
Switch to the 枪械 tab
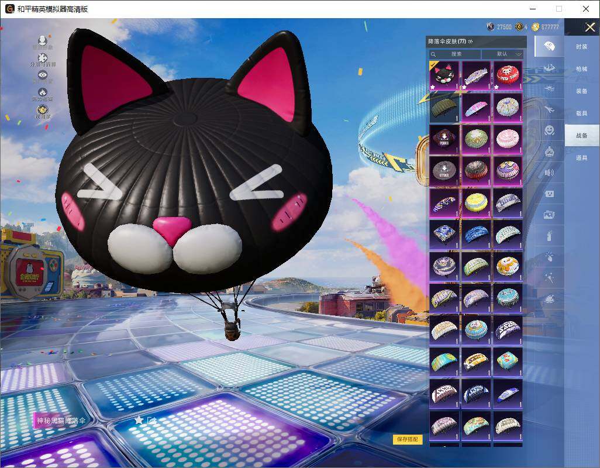coord(582,69)
